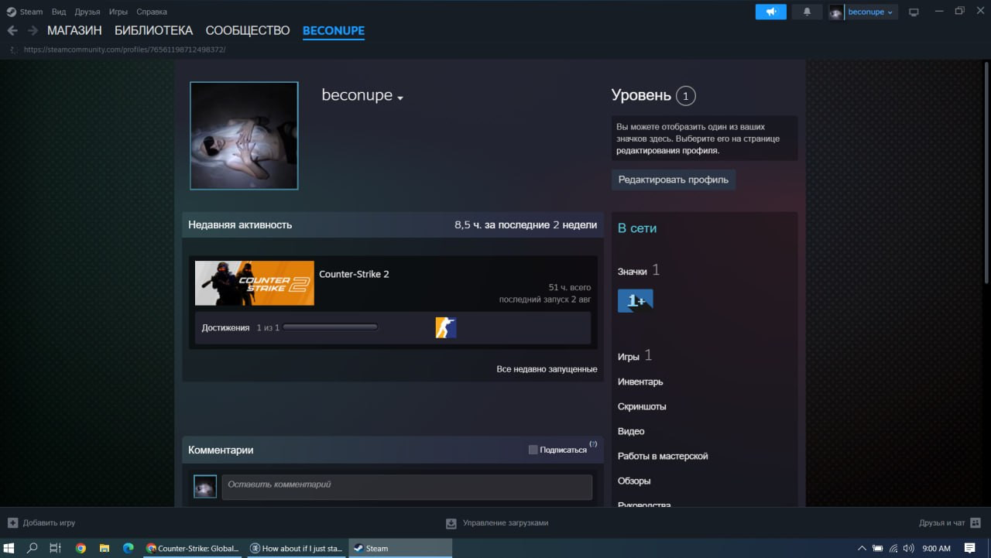Go back with the left arrow
Viewport: 991px width, 558px height.
(12, 31)
